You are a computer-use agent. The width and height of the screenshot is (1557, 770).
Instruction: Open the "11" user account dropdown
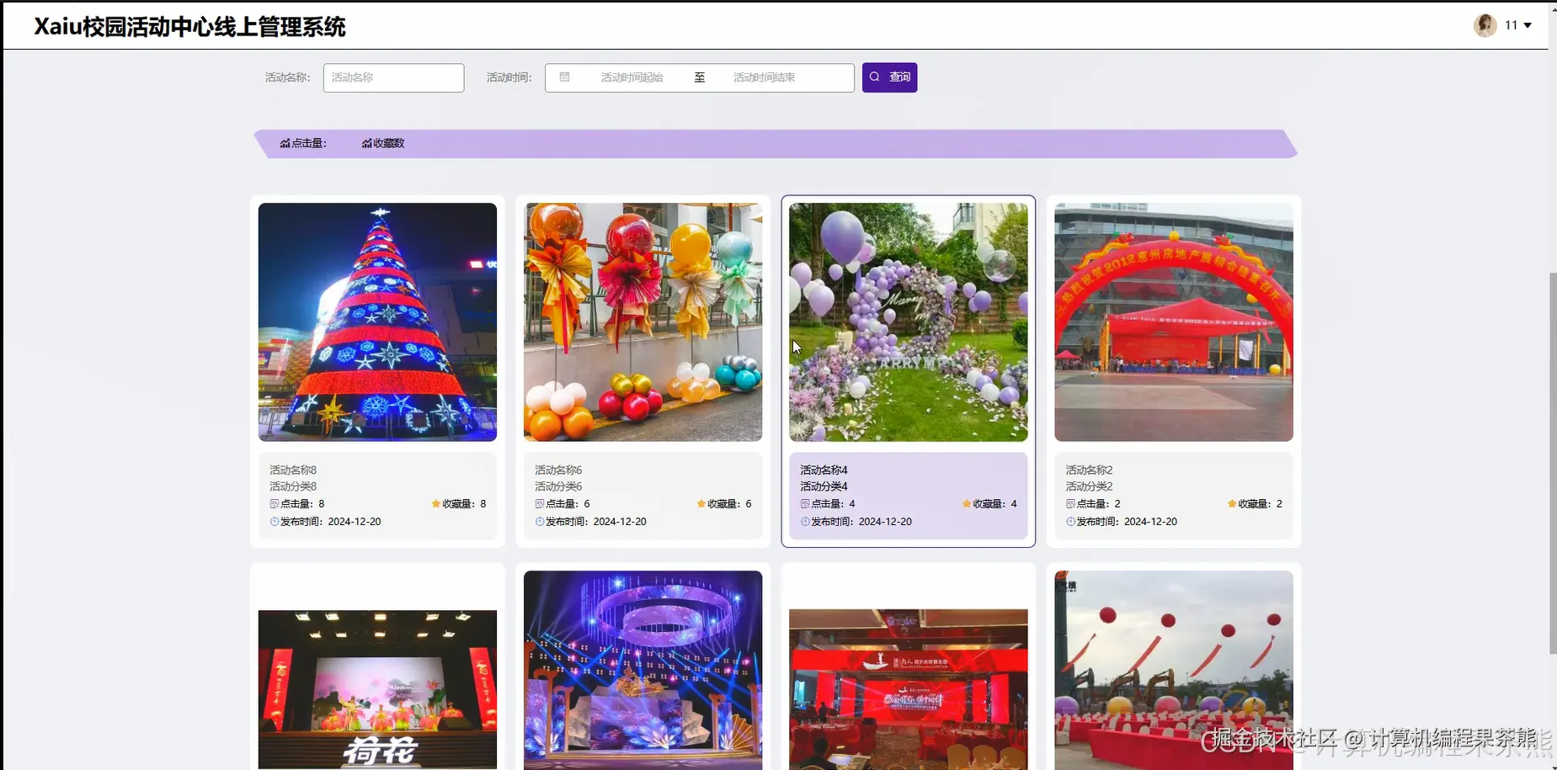click(x=1516, y=24)
